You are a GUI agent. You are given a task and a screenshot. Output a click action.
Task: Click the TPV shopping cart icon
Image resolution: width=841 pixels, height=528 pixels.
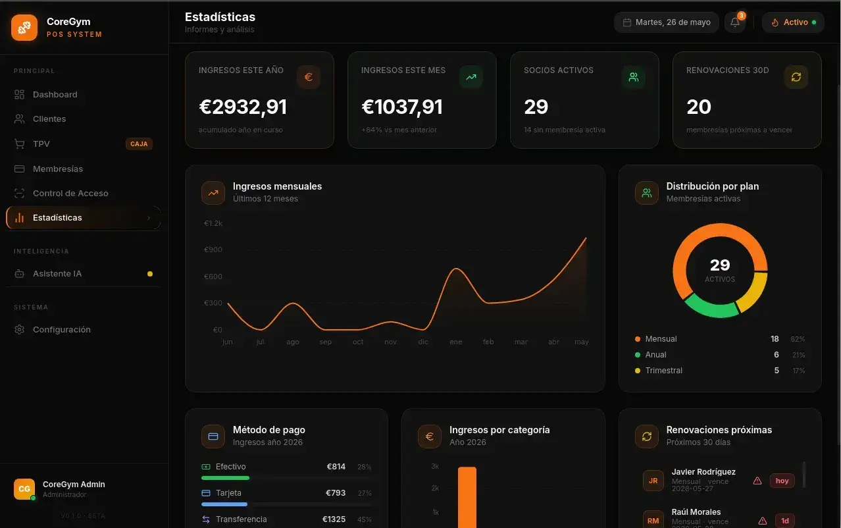click(20, 144)
